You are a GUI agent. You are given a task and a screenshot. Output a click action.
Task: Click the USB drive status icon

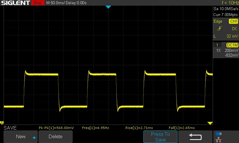[x=219, y=134]
